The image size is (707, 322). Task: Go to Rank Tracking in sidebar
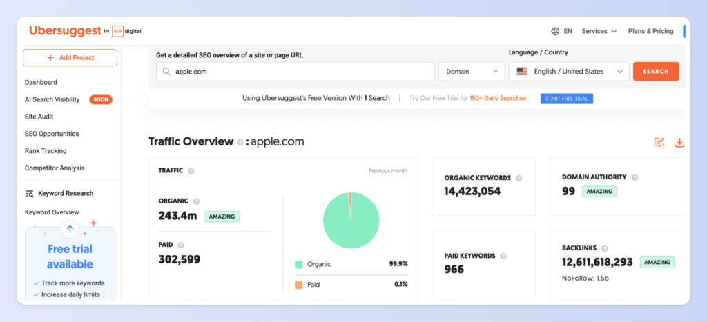click(46, 151)
